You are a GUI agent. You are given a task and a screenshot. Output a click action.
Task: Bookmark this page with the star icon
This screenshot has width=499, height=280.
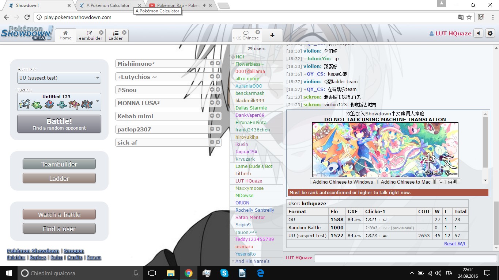tap(469, 17)
